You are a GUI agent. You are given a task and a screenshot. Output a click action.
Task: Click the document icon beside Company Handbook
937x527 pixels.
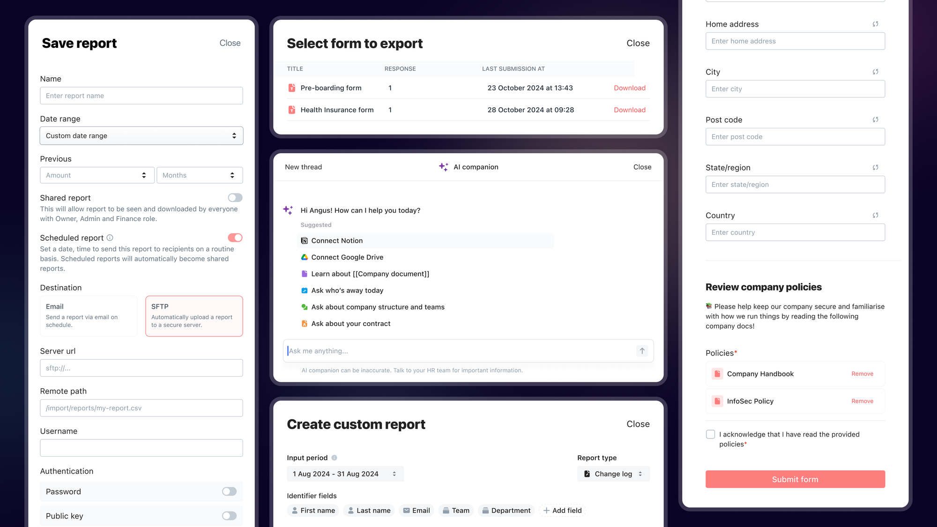point(717,374)
